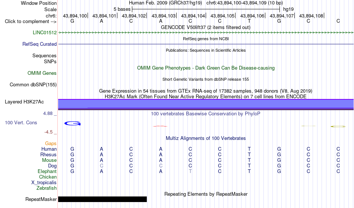Viewport: 354px width, 208px height.
Task: Click the black RepeatMasker element bar
Action: click(102, 199)
